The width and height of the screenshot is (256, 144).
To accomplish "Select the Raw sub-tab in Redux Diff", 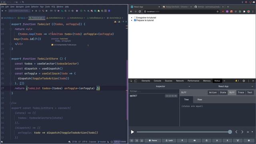I will coord(200,100).
